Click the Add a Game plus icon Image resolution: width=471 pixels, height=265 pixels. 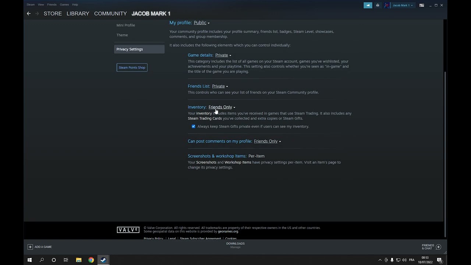[x=30, y=247]
